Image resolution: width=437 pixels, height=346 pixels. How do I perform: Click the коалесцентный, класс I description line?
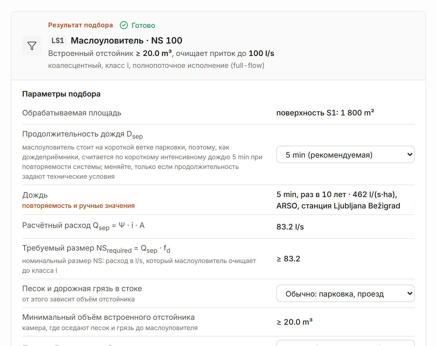tap(156, 65)
